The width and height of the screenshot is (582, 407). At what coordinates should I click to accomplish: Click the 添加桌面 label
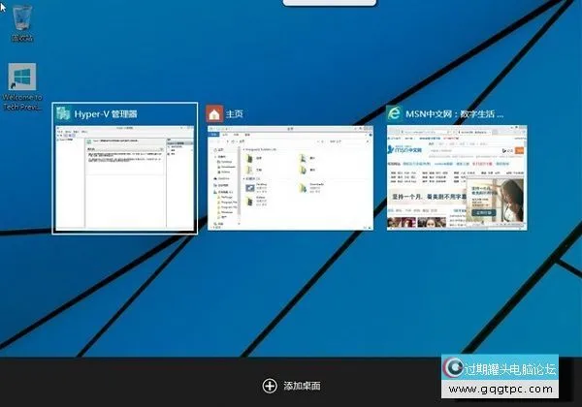pos(301,386)
